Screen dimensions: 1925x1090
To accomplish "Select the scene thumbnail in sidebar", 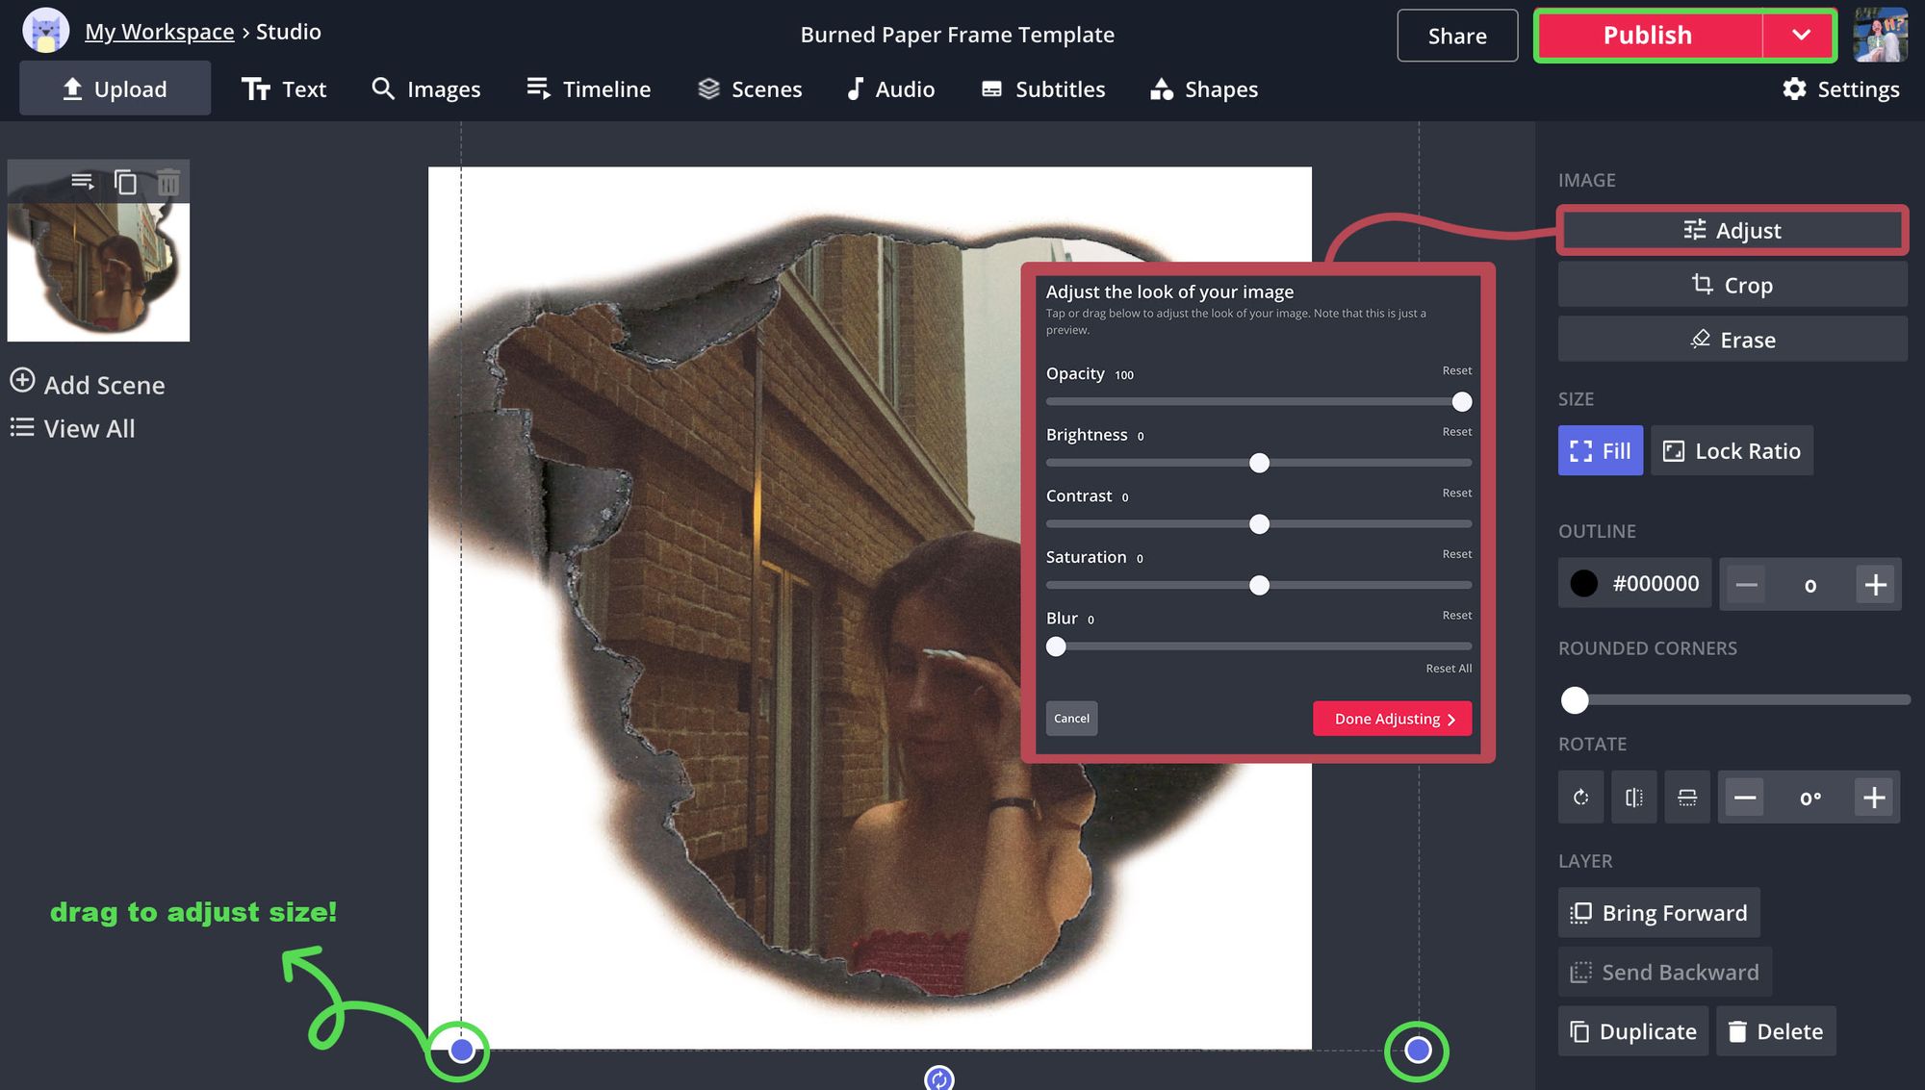I will [98, 271].
